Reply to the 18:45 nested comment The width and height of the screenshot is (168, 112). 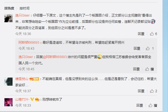click(x=136, y=69)
